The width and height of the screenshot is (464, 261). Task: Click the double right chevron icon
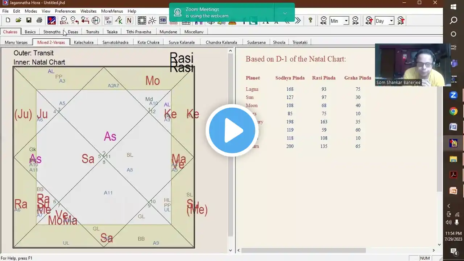[298, 21]
